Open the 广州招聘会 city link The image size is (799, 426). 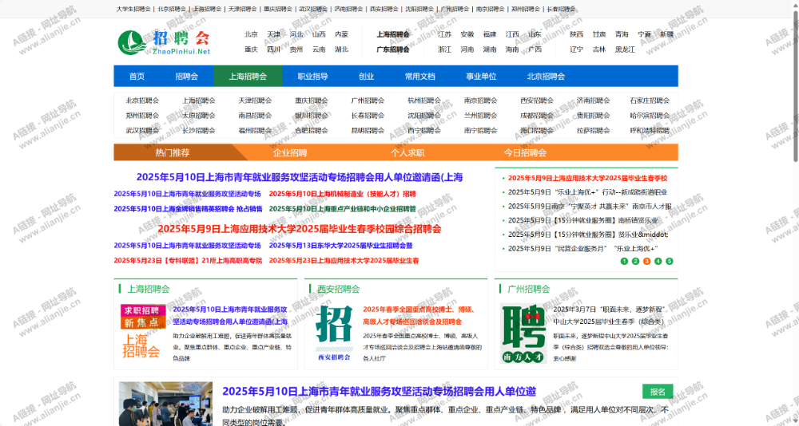pos(368,101)
